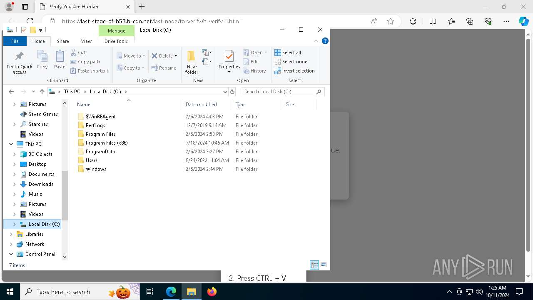The height and width of the screenshot is (300, 533).
Task: Select Verify You Are Human browser tab
Action: click(x=85, y=7)
